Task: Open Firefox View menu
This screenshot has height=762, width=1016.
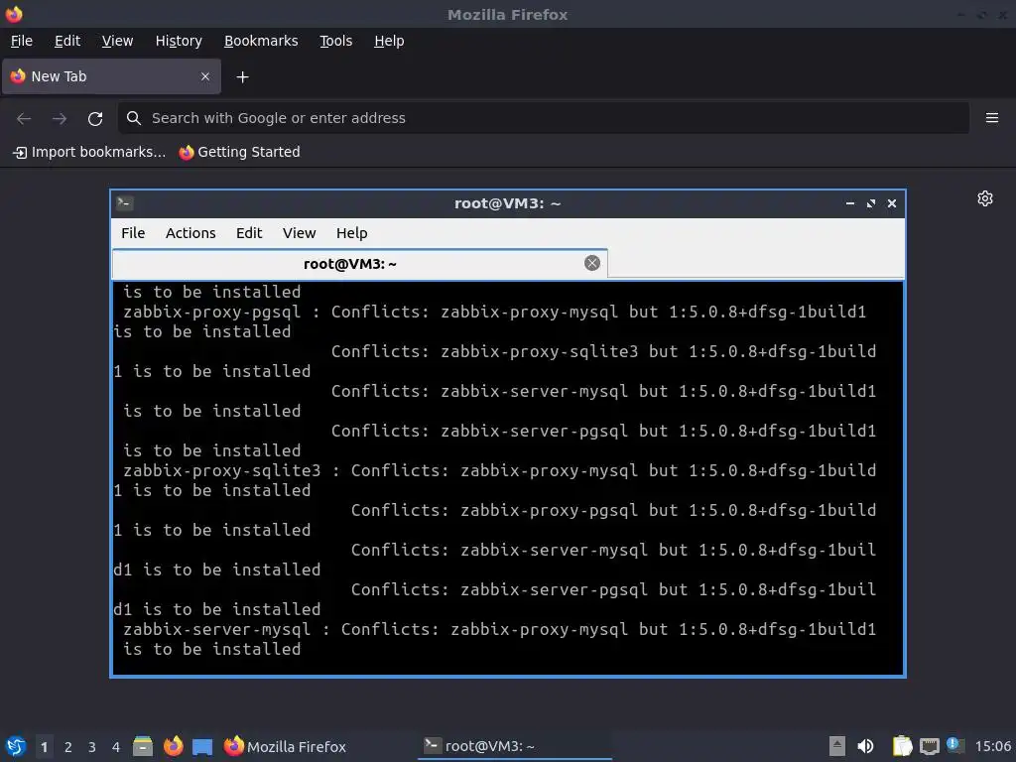Action: pos(117,41)
